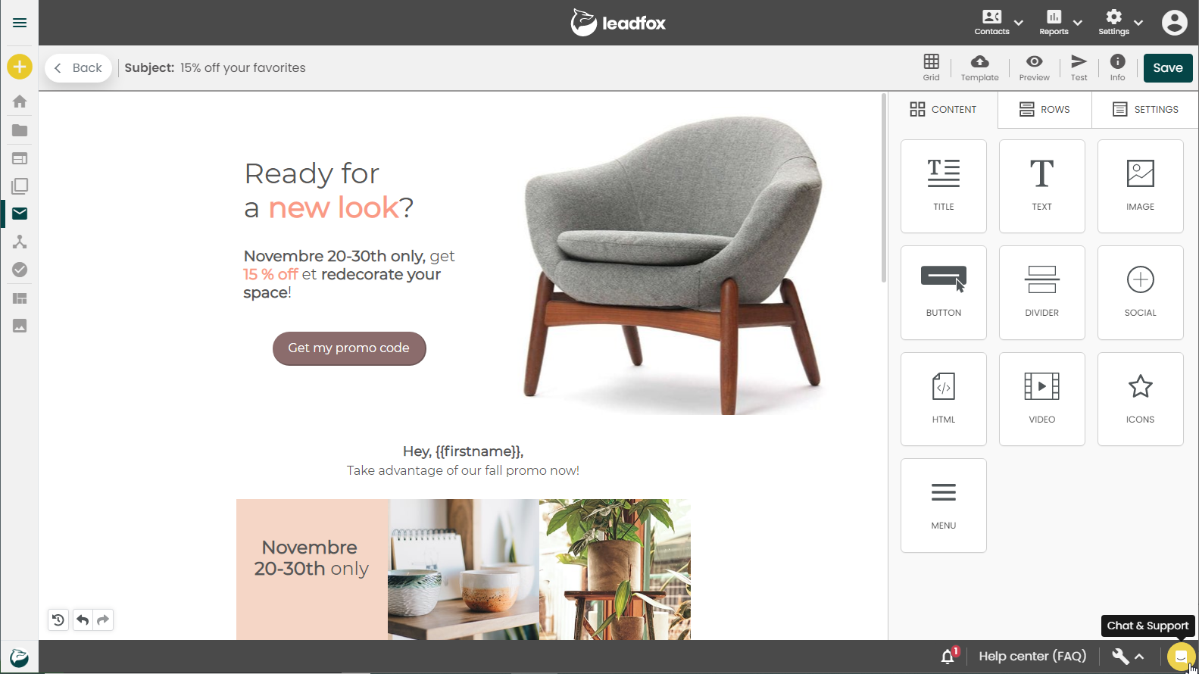Click the Save button
The image size is (1199, 674).
pyautogui.click(x=1168, y=67)
